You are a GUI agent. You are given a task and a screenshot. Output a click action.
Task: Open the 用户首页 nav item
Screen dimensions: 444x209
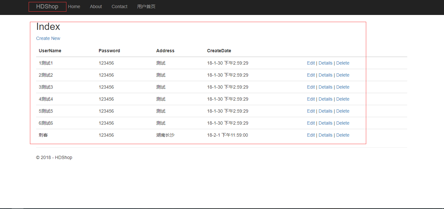(146, 6)
